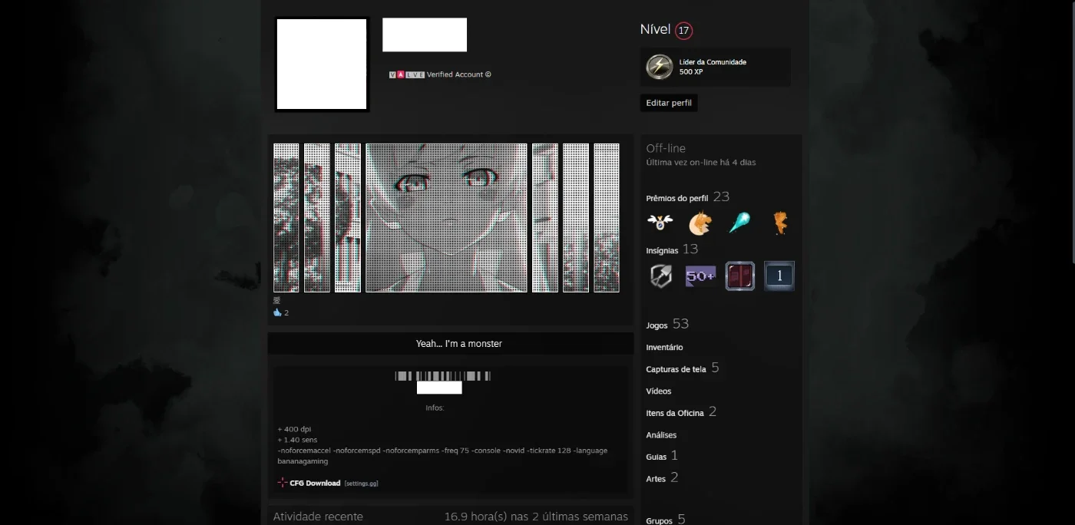Click the orange dancing figure award icon
Image resolution: width=1075 pixels, height=525 pixels.
[x=779, y=223]
